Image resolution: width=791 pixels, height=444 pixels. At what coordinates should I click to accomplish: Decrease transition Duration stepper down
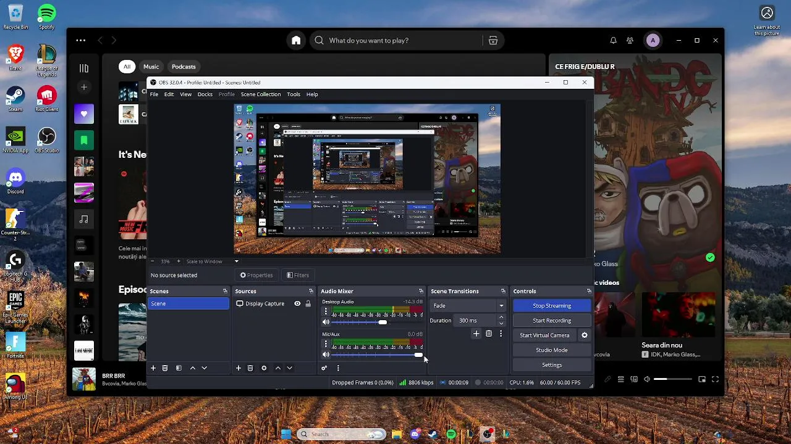(501, 323)
